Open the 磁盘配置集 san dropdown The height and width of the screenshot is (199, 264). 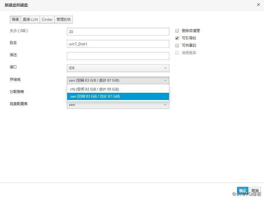118,105
